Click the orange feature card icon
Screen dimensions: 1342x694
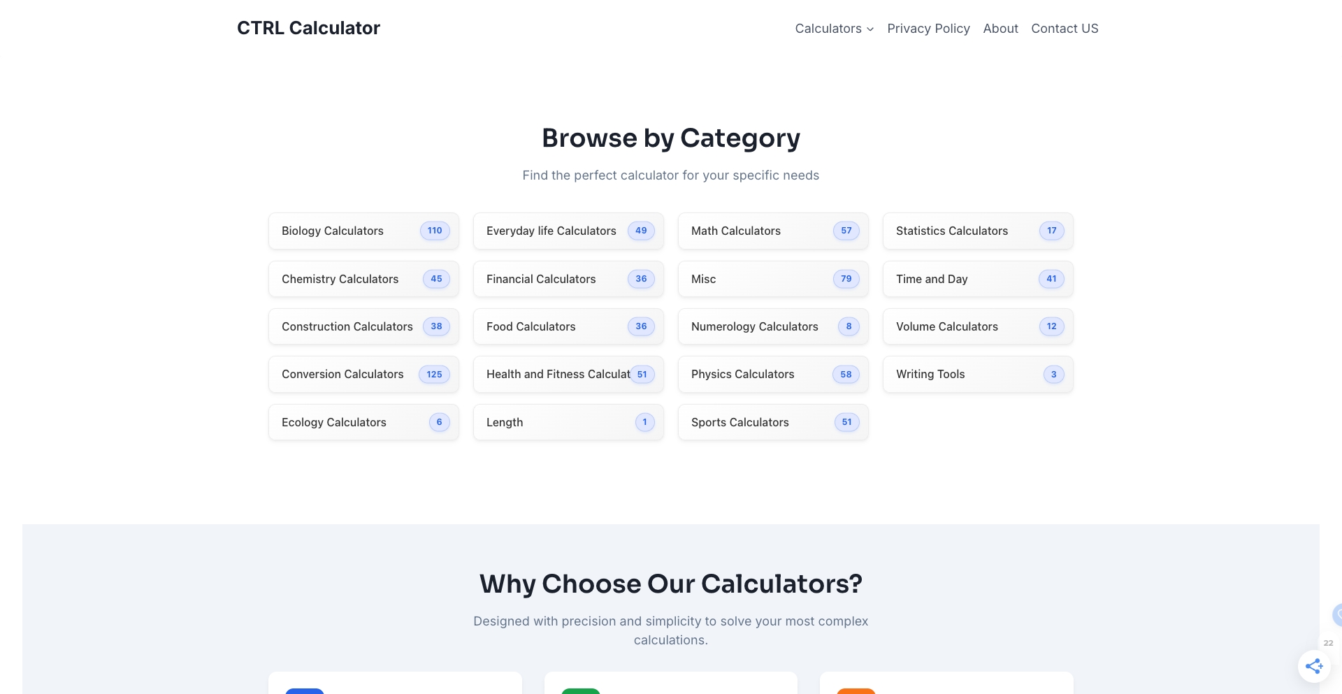[x=856, y=692]
